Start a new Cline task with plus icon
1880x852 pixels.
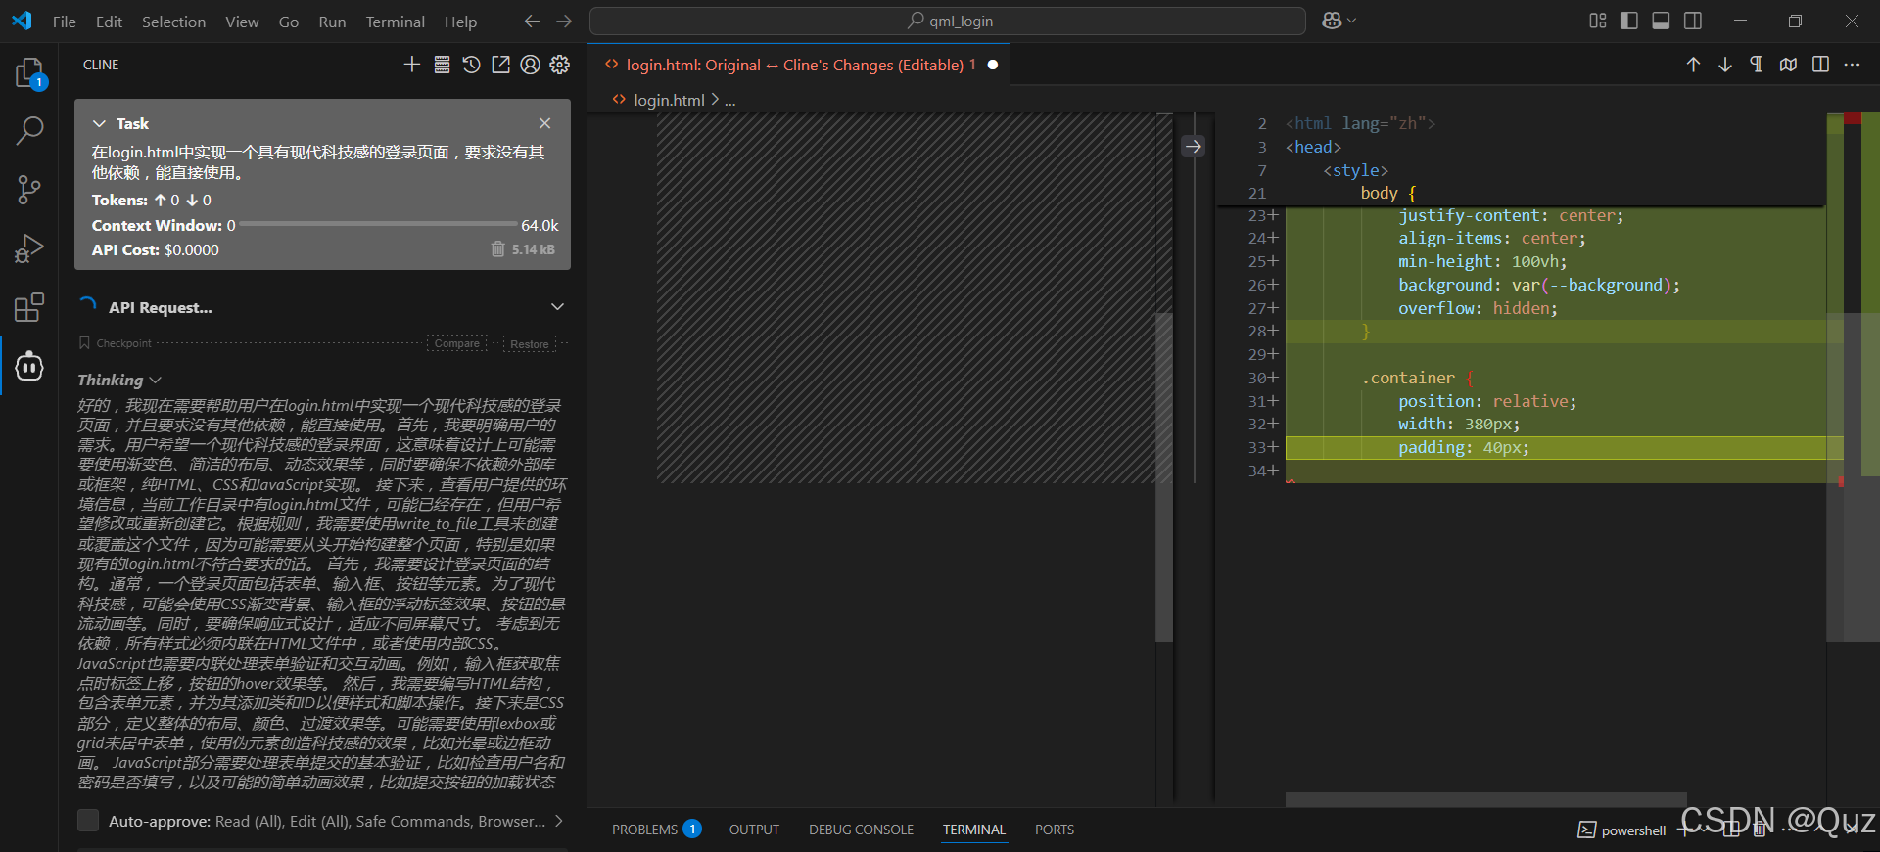pos(412,65)
